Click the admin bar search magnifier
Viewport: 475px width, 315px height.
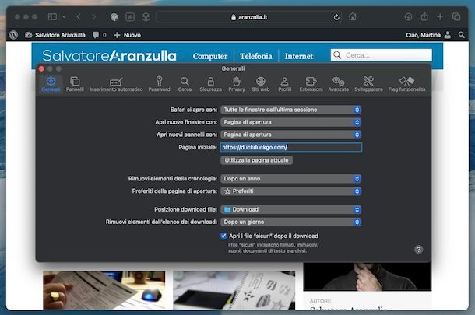click(461, 35)
